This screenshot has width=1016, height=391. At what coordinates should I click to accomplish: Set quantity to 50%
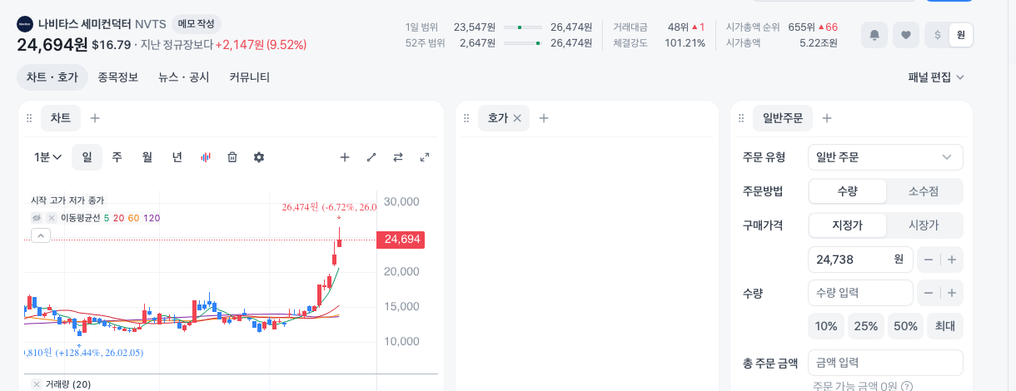pyautogui.click(x=905, y=326)
